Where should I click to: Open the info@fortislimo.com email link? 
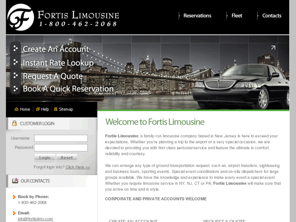pos(35,219)
